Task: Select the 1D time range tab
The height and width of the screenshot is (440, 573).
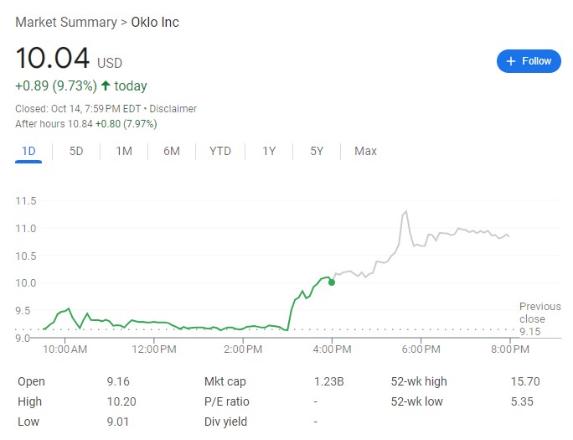Action: coord(28,151)
